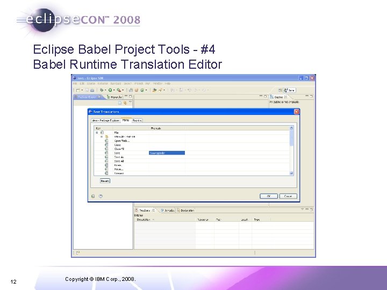This screenshot has height=290, width=387.
Task: Click the New Java Class toolbar icon
Action: tap(142, 90)
